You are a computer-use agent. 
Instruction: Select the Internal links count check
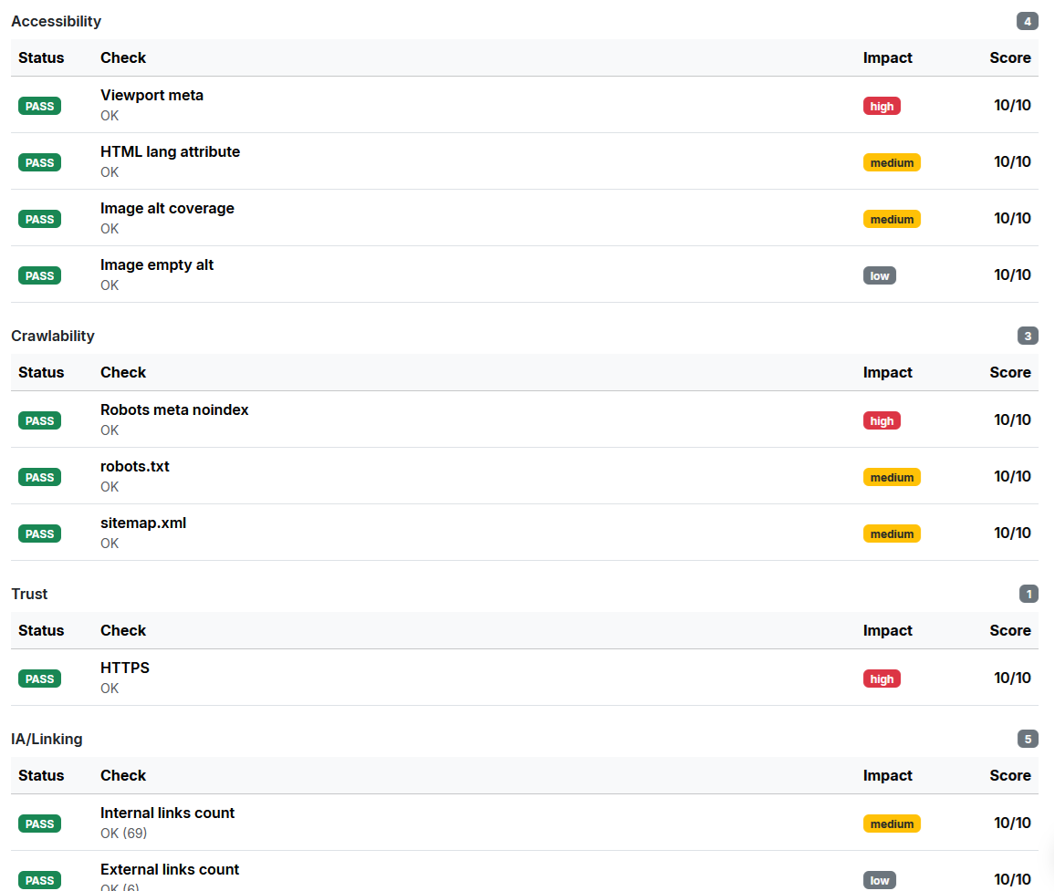(167, 813)
